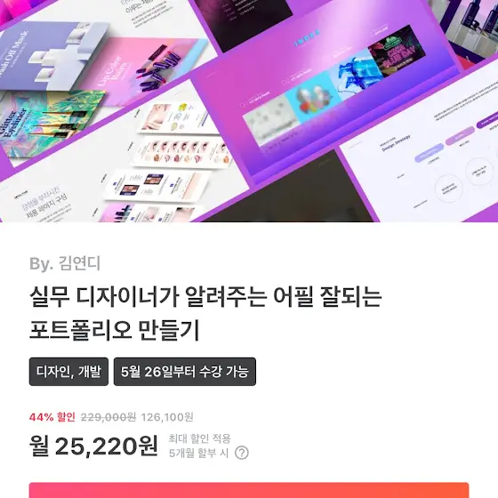Select the neon Blue Day banner thumbnail
Image resolution: width=498 pixels, height=498 pixels.
(397, 51)
